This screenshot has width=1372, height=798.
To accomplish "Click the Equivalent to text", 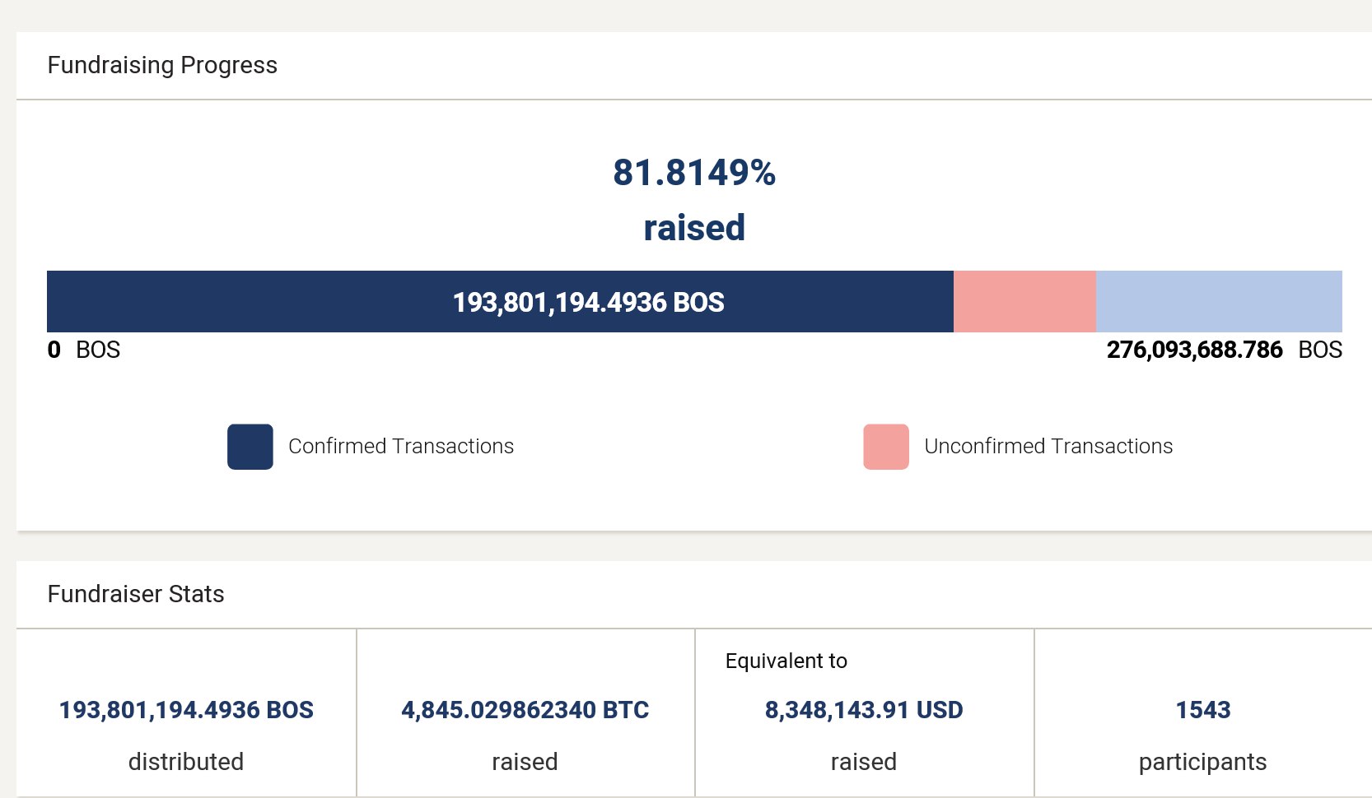I will pos(786,661).
